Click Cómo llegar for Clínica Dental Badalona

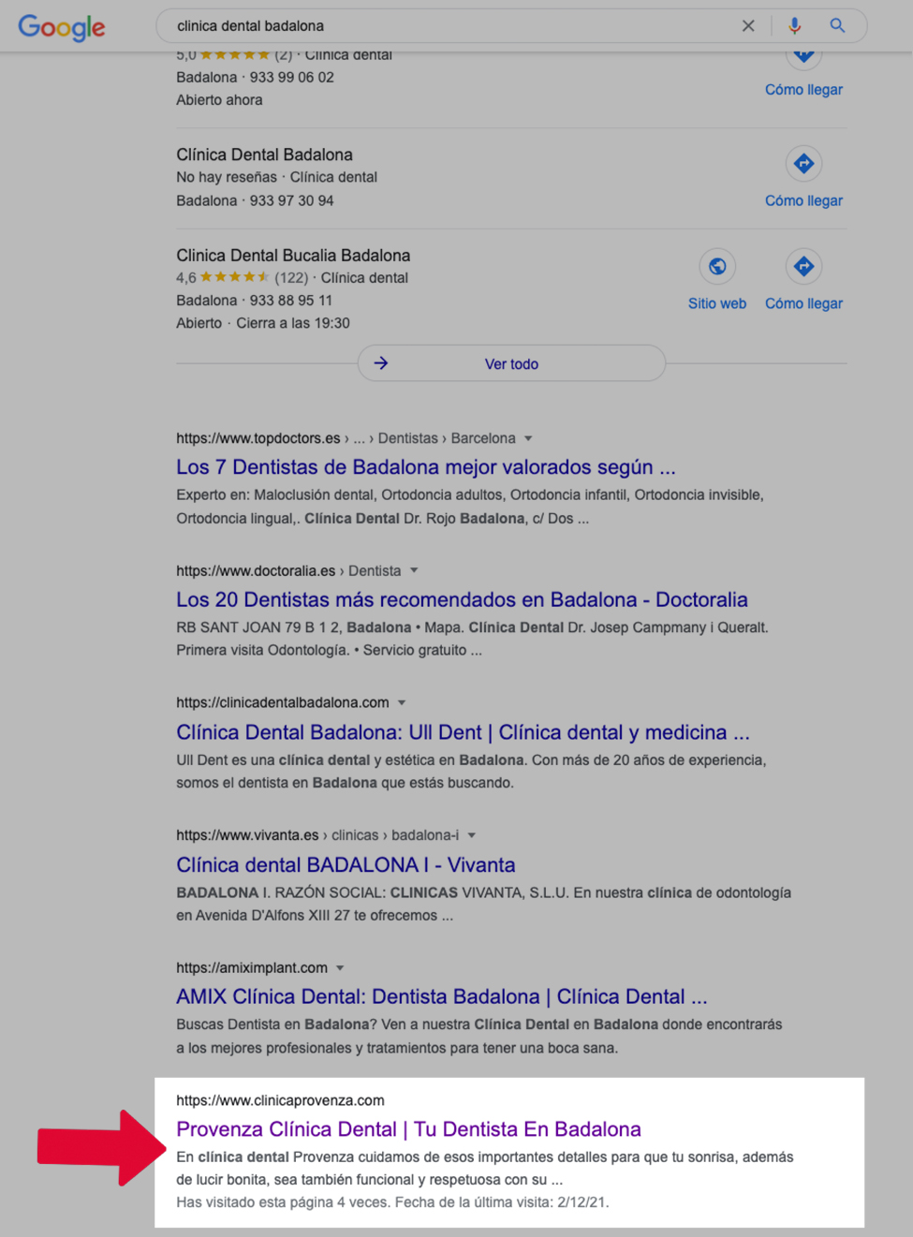(803, 200)
